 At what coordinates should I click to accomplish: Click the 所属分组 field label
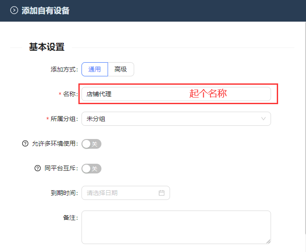coord(64,119)
